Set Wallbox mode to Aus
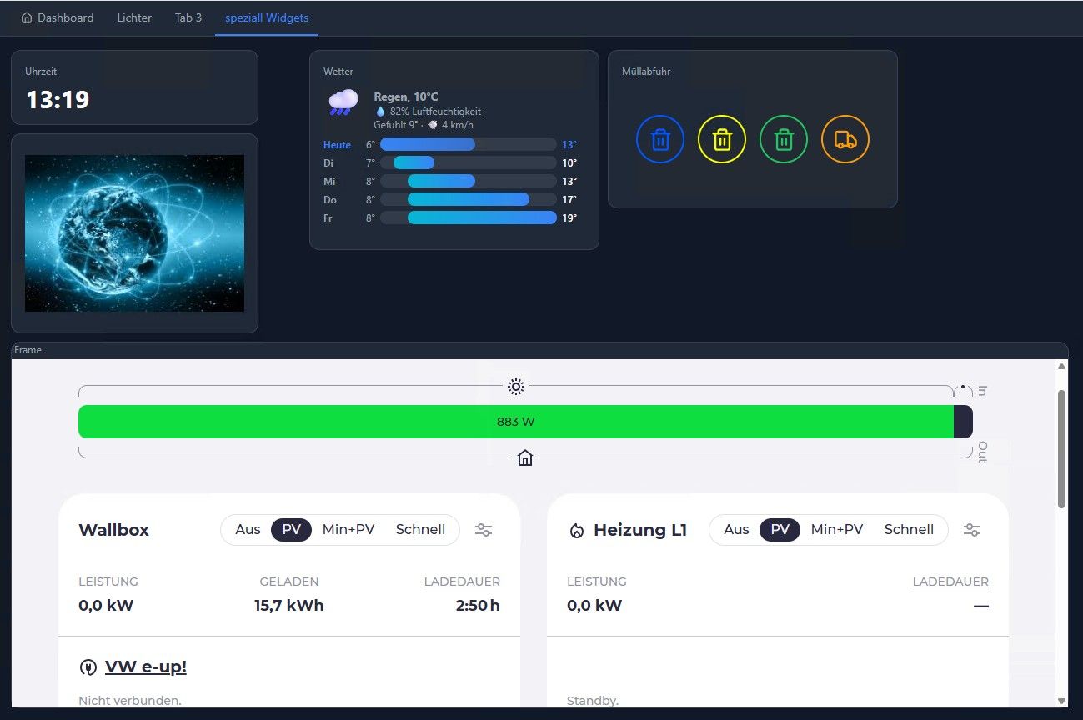The width and height of the screenshot is (1083, 720). click(248, 530)
